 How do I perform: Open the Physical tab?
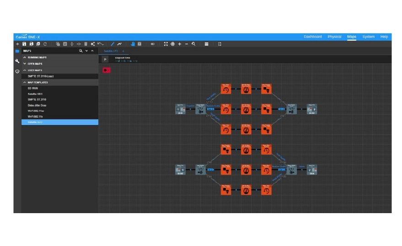pyautogui.click(x=334, y=37)
